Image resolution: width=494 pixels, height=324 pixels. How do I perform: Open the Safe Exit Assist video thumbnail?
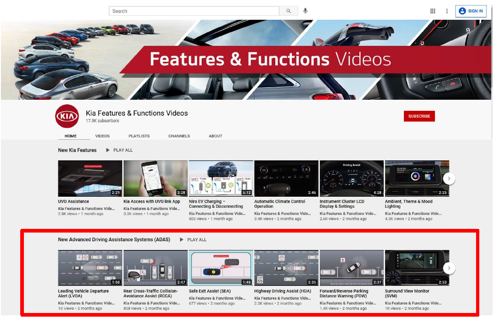[x=221, y=268]
